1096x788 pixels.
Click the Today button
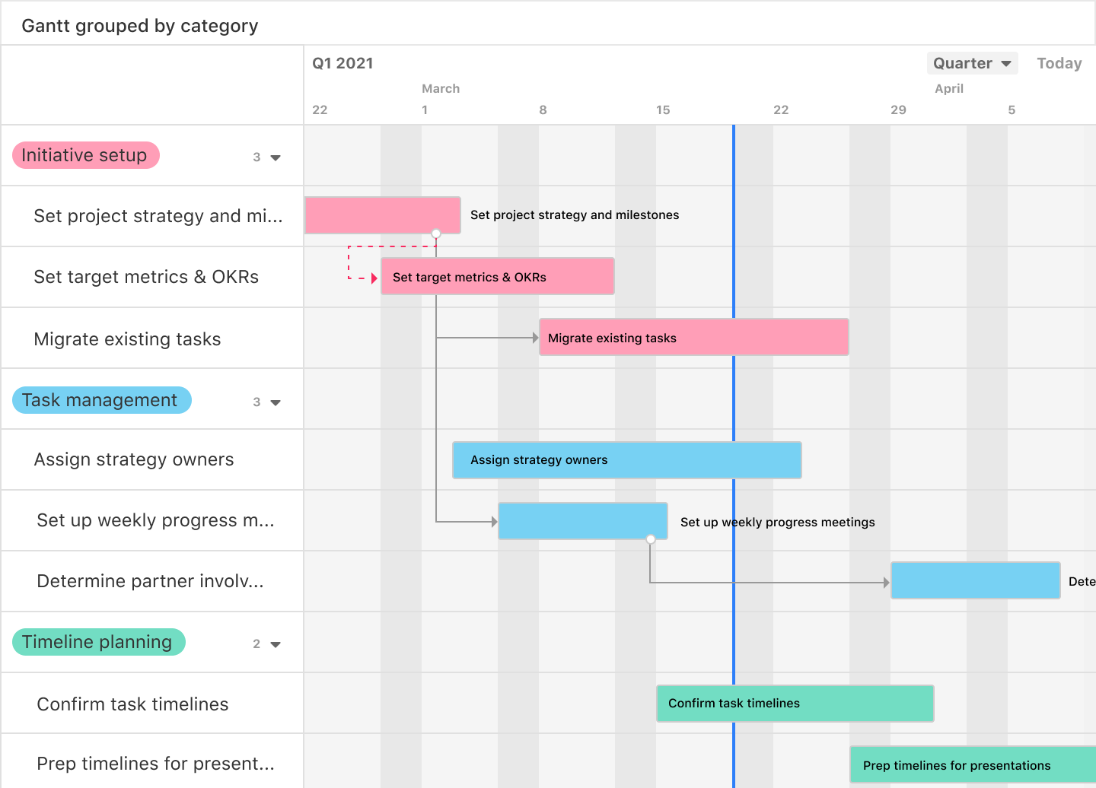[1059, 63]
